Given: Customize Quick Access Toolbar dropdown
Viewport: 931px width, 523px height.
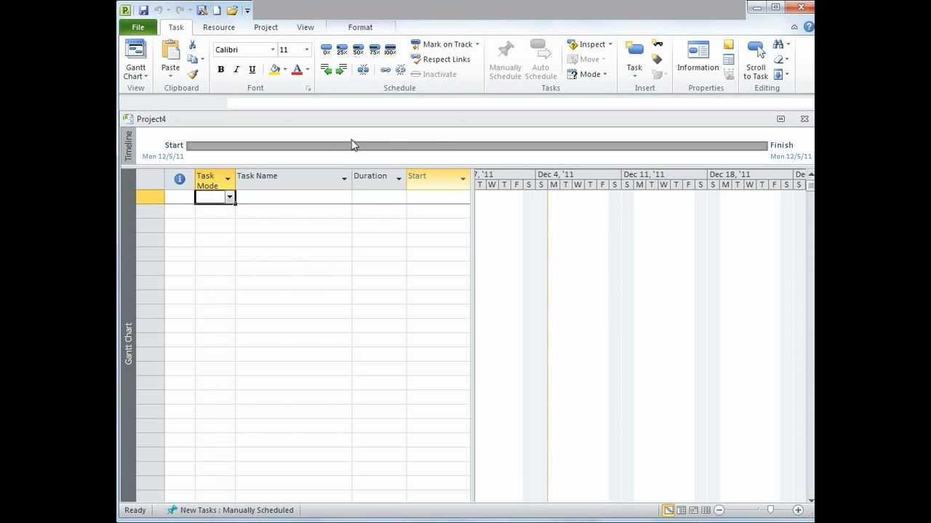Looking at the screenshot, I should coord(247,10).
